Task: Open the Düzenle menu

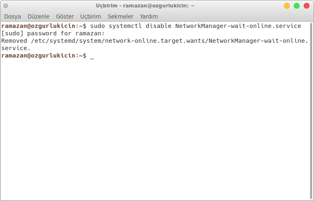Action: pyautogui.click(x=38, y=16)
